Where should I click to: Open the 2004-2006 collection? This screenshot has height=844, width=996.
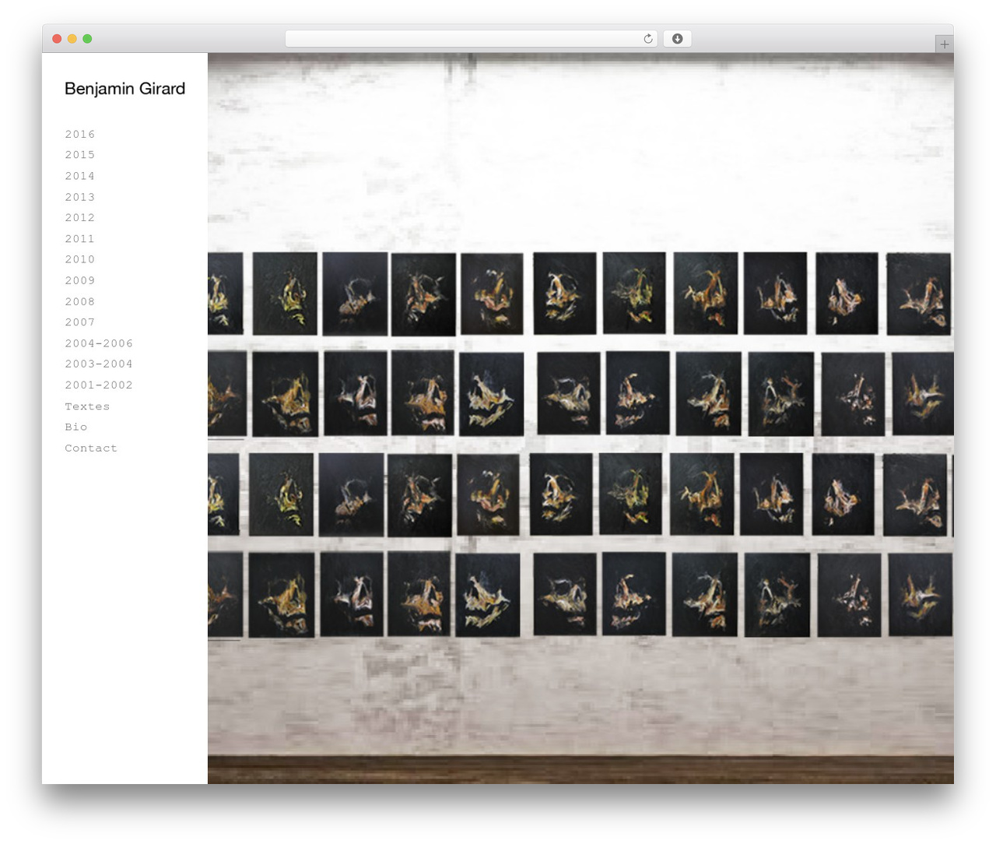(99, 343)
